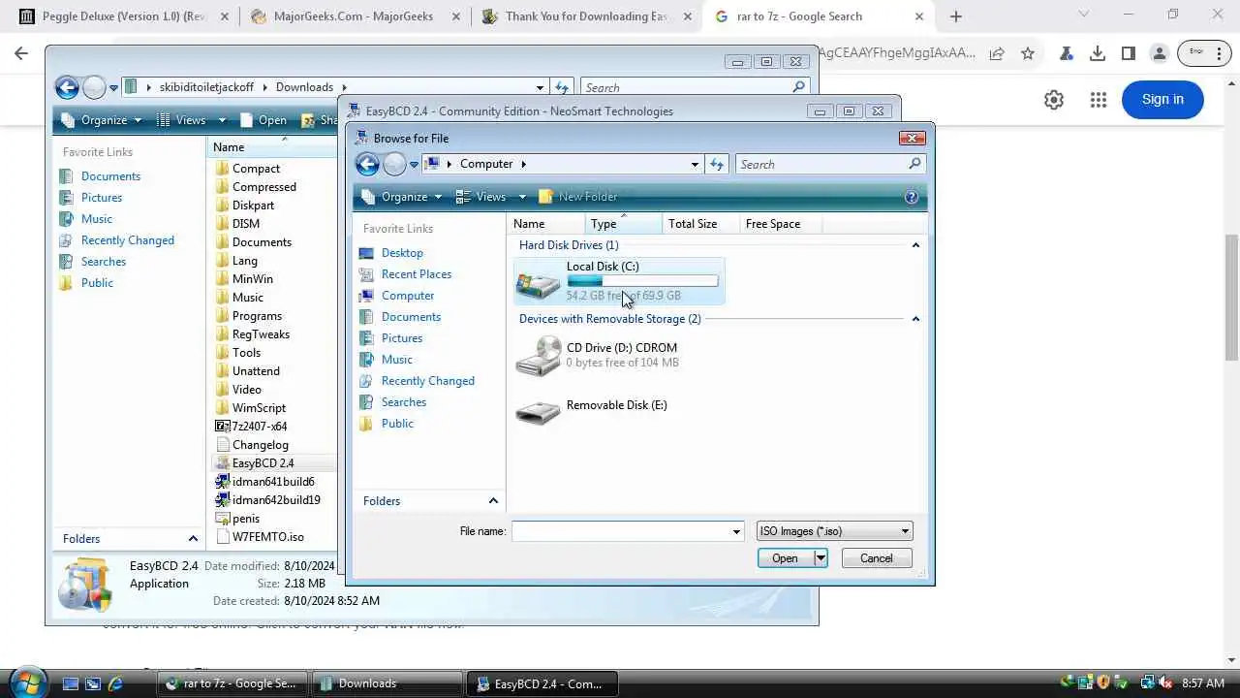The image size is (1240, 698).
Task: Sort by Total Size column header
Action: 699,224
